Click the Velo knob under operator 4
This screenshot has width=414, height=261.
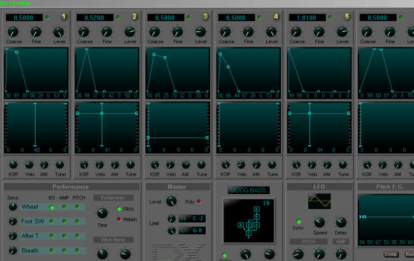point(241,164)
